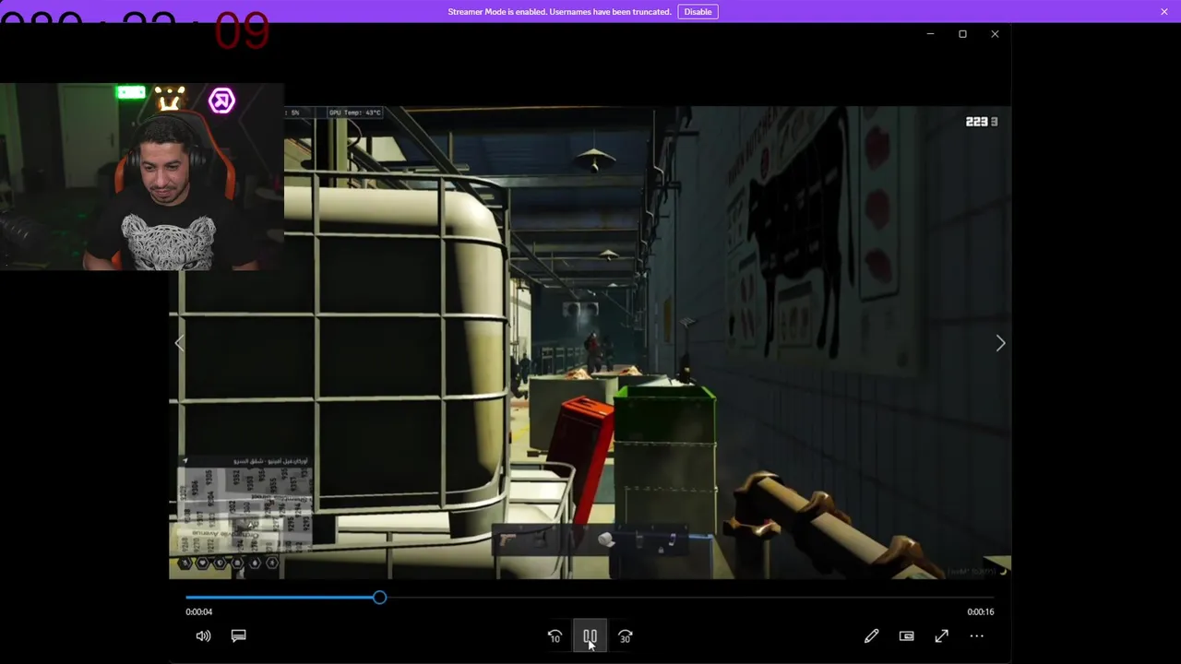Click the GPU Temp overlay text
The height and width of the screenshot is (664, 1181).
[x=355, y=113]
